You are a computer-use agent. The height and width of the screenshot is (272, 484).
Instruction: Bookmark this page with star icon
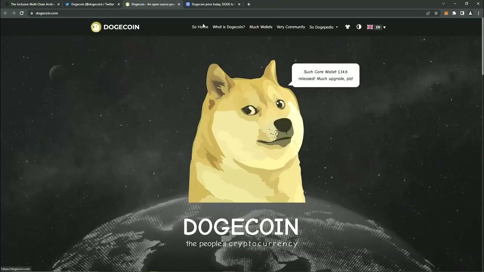coord(436,13)
